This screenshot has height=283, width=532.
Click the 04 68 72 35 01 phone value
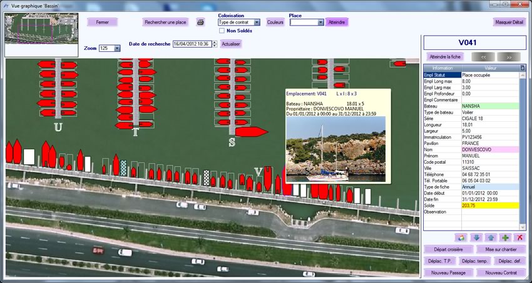tap(490, 174)
